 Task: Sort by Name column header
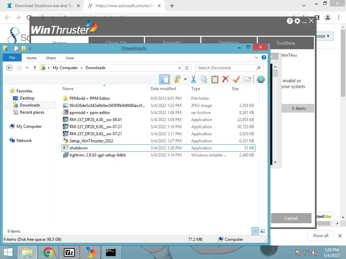click(68, 89)
